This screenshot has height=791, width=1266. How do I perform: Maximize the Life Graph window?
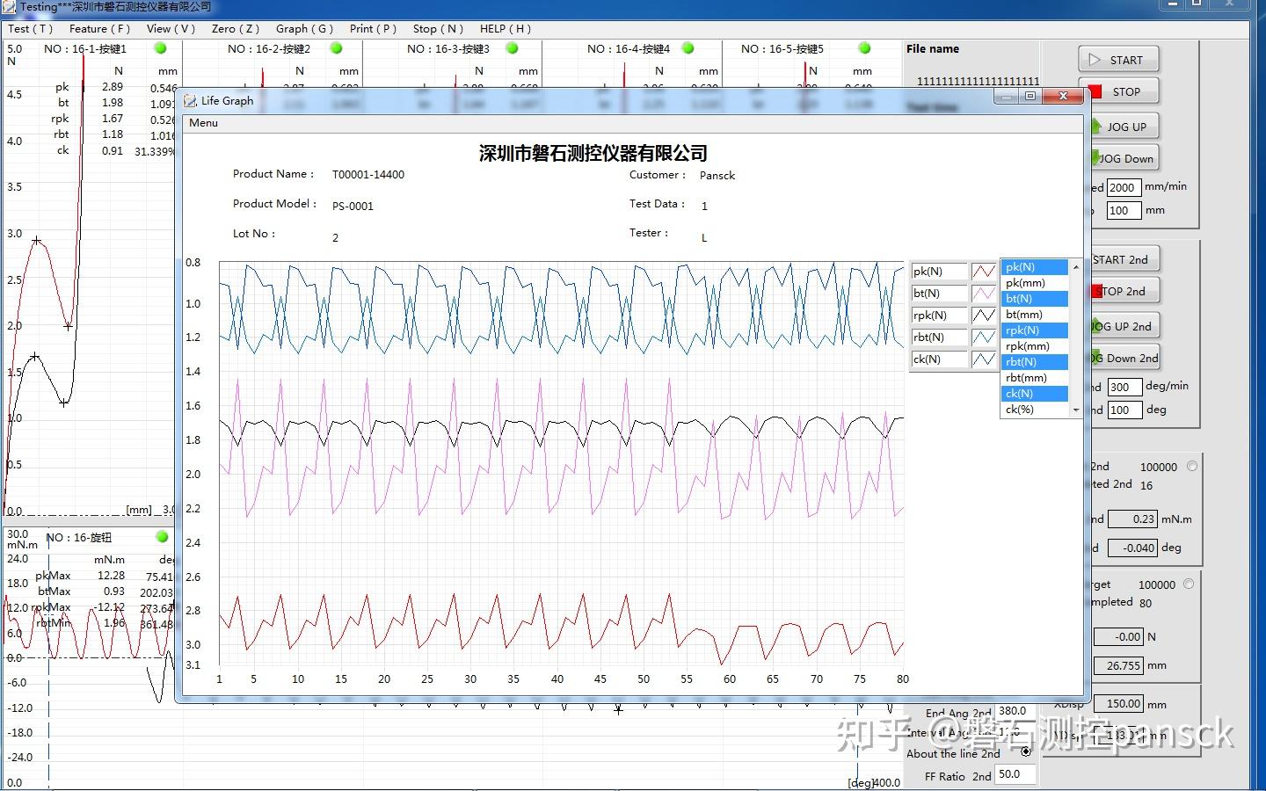(1030, 96)
